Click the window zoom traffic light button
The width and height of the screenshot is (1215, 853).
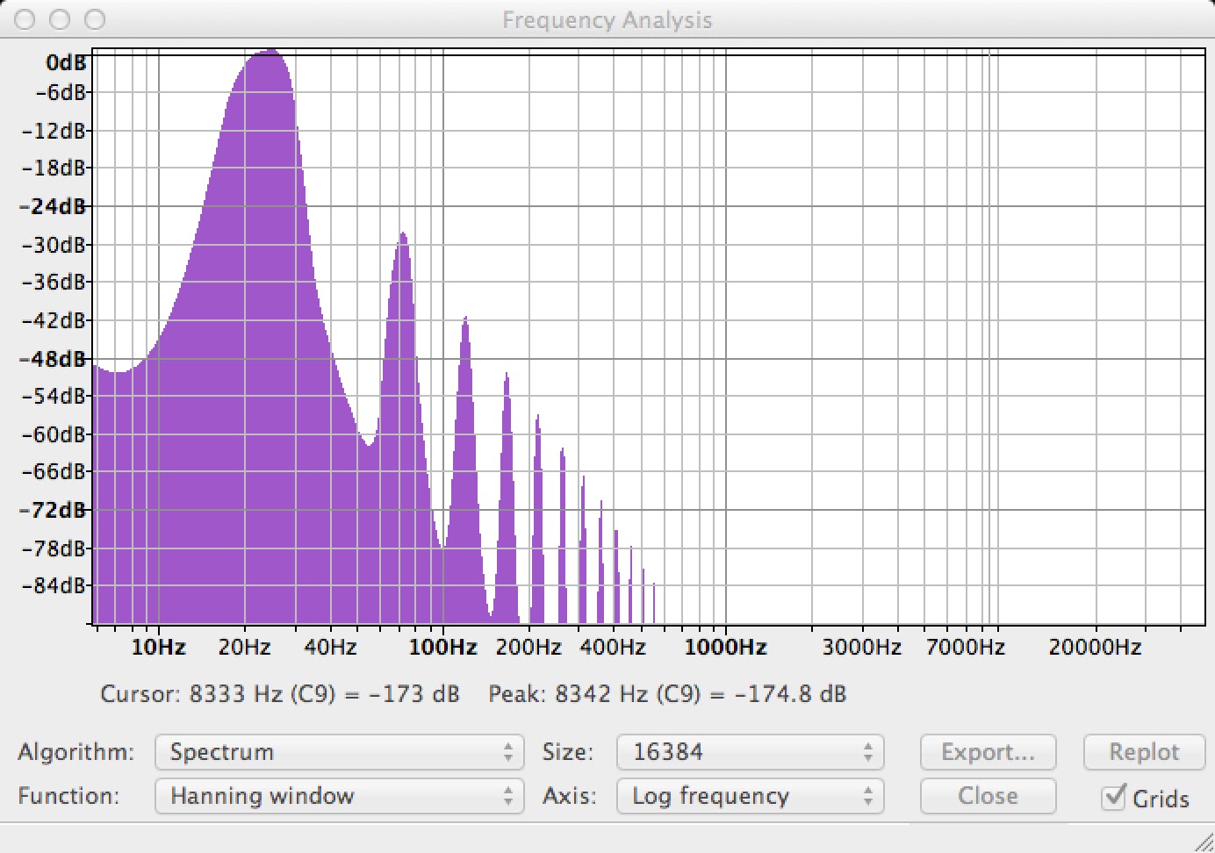click(x=95, y=19)
